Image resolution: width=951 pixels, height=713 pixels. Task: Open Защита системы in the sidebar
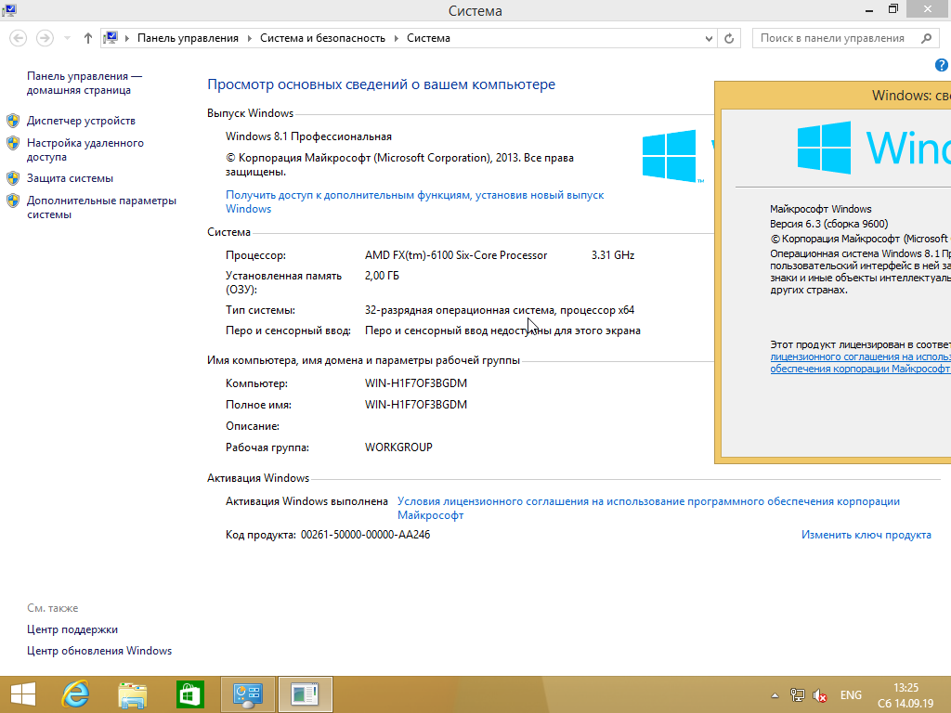click(70, 178)
